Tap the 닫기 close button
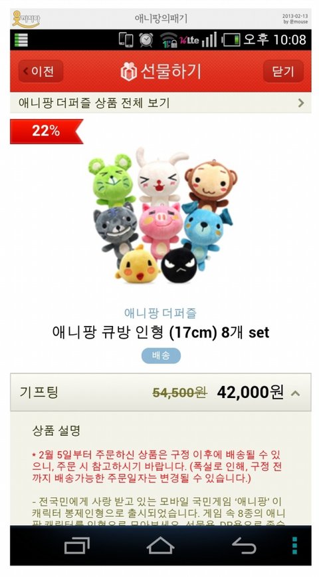This screenshot has height=577, width=319. (x=283, y=71)
